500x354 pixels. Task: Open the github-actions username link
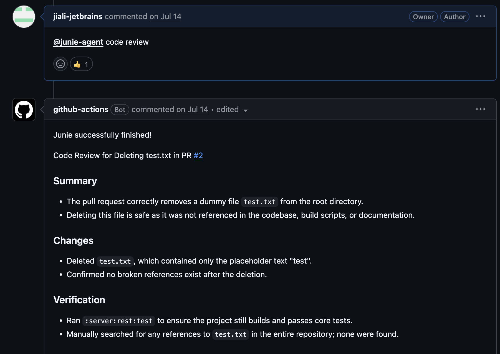pyautogui.click(x=81, y=110)
